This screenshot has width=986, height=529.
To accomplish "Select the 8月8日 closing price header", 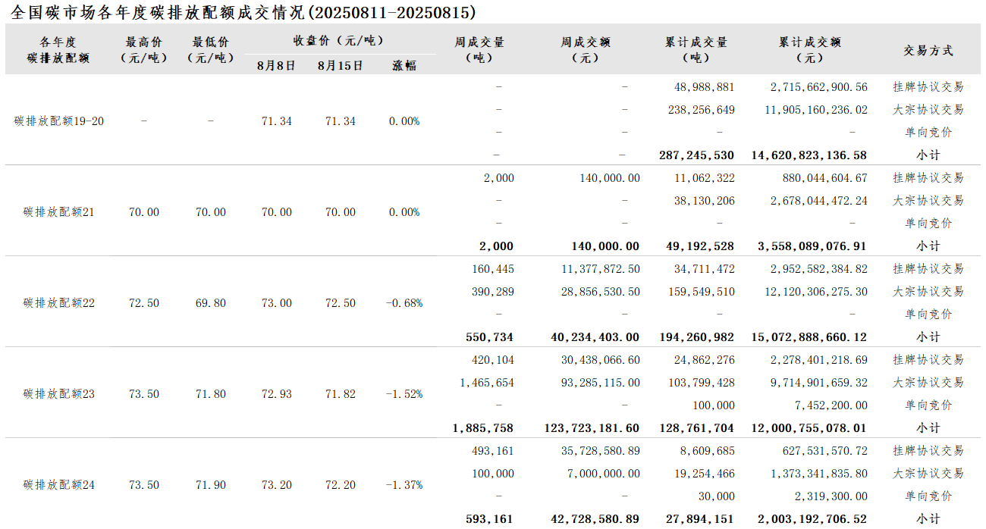I will pos(276,66).
